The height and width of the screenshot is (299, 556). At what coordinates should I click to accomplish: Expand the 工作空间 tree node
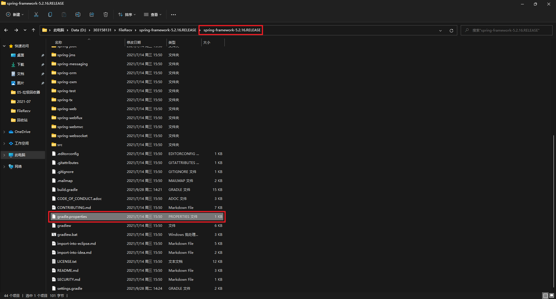4,143
